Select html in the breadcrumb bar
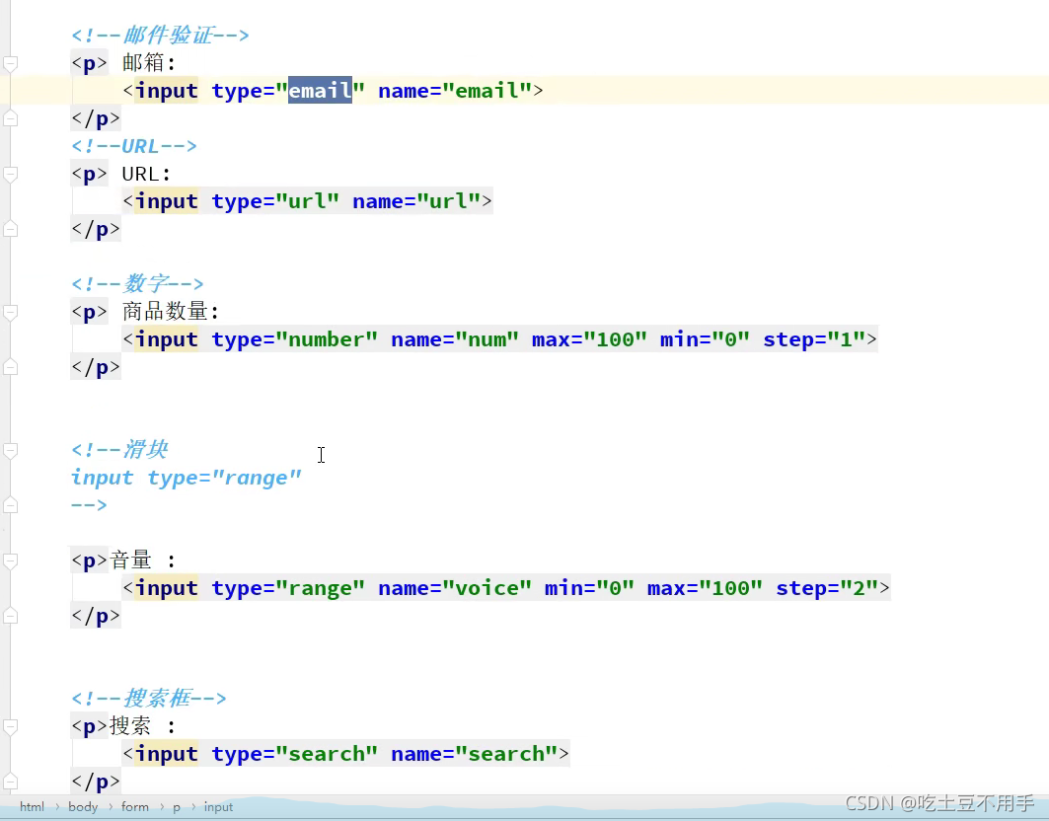 32,807
